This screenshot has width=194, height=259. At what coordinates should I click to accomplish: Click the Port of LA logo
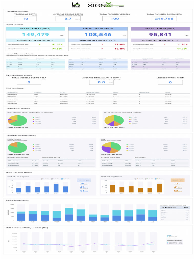(x=76, y=5)
